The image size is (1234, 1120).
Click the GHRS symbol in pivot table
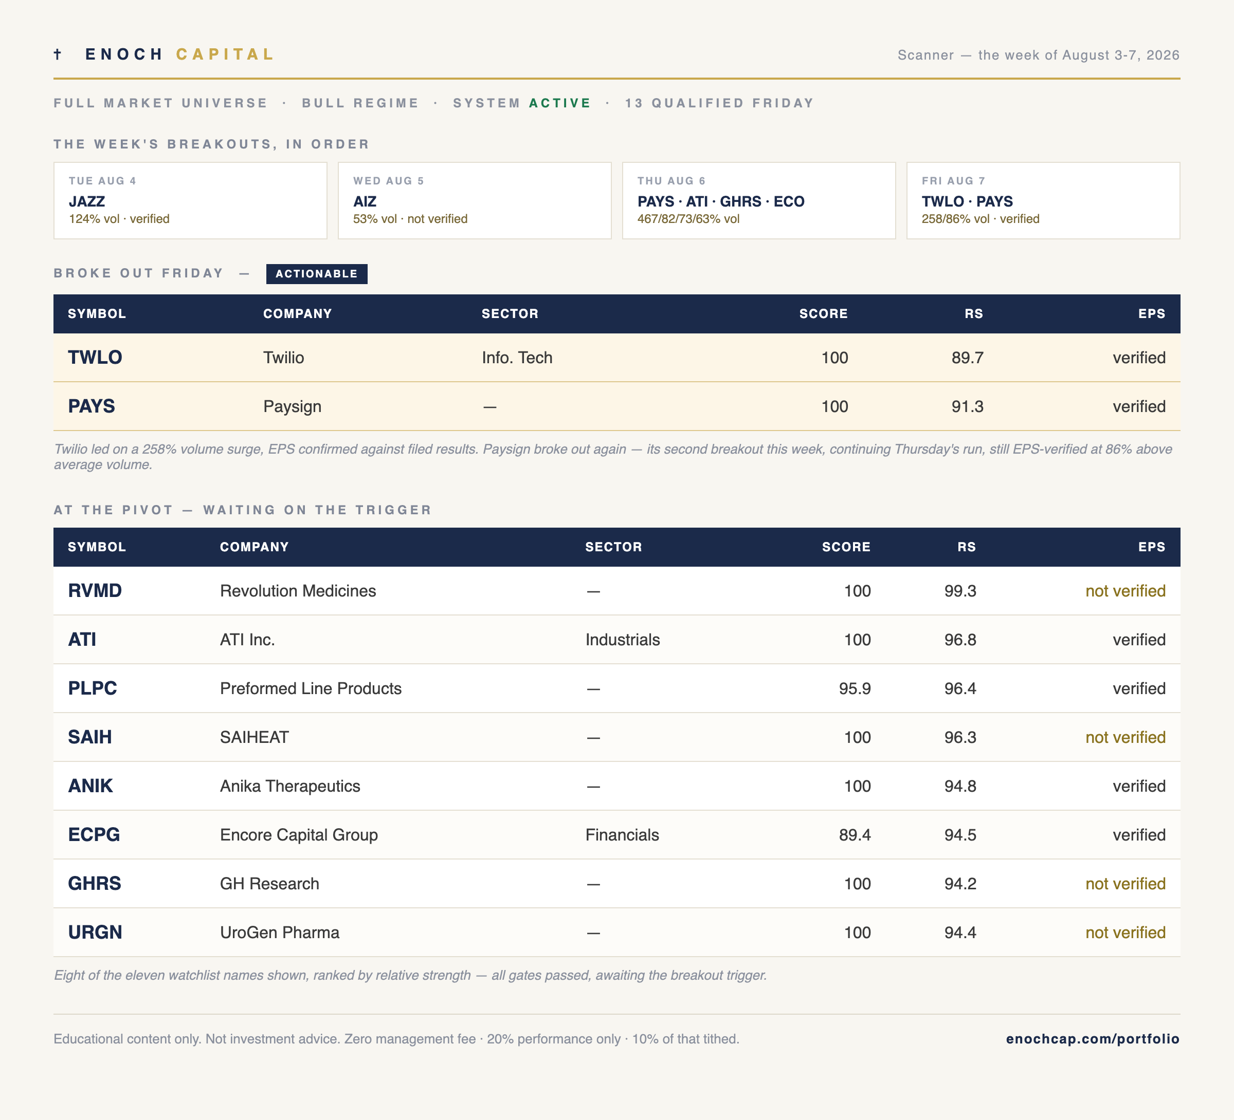click(x=94, y=884)
